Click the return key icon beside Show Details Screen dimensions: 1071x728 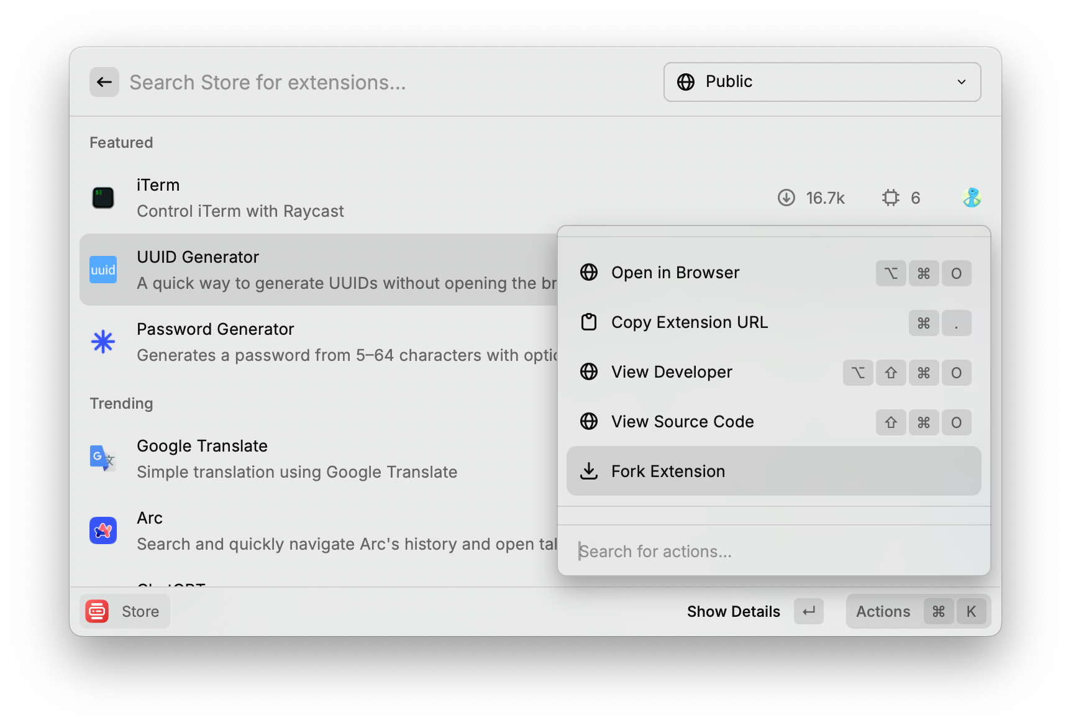tap(808, 611)
